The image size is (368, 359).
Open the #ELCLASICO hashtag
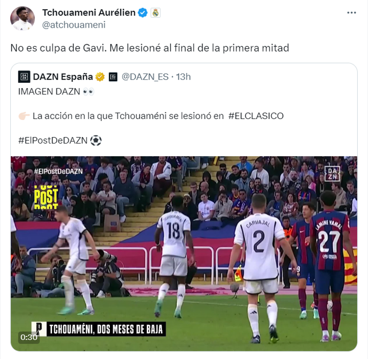[x=256, y=116]
